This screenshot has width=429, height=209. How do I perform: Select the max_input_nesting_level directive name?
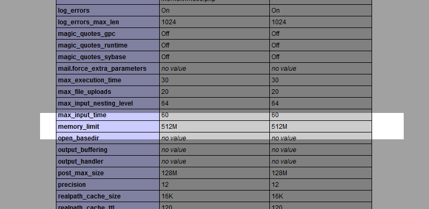click(95, 103)
